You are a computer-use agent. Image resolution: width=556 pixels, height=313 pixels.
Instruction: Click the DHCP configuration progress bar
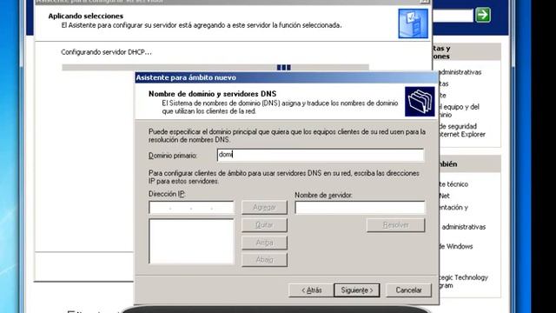(x=215, y=68)
